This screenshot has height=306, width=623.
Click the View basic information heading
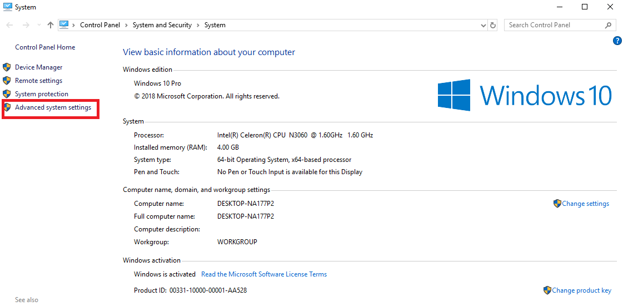209,52
